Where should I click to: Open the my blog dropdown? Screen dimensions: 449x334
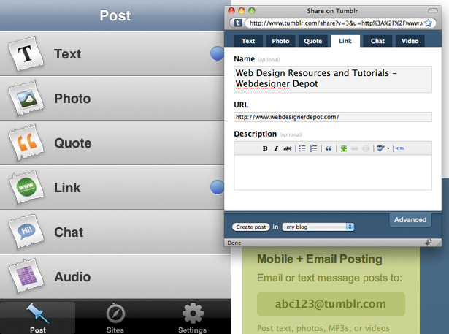coord(318,227)
